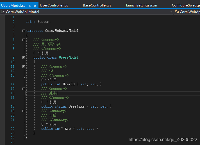Click the 'id' comment on line 12
Image resolution: width=200 pixels, height=145 pixels.
pos(51,71)
